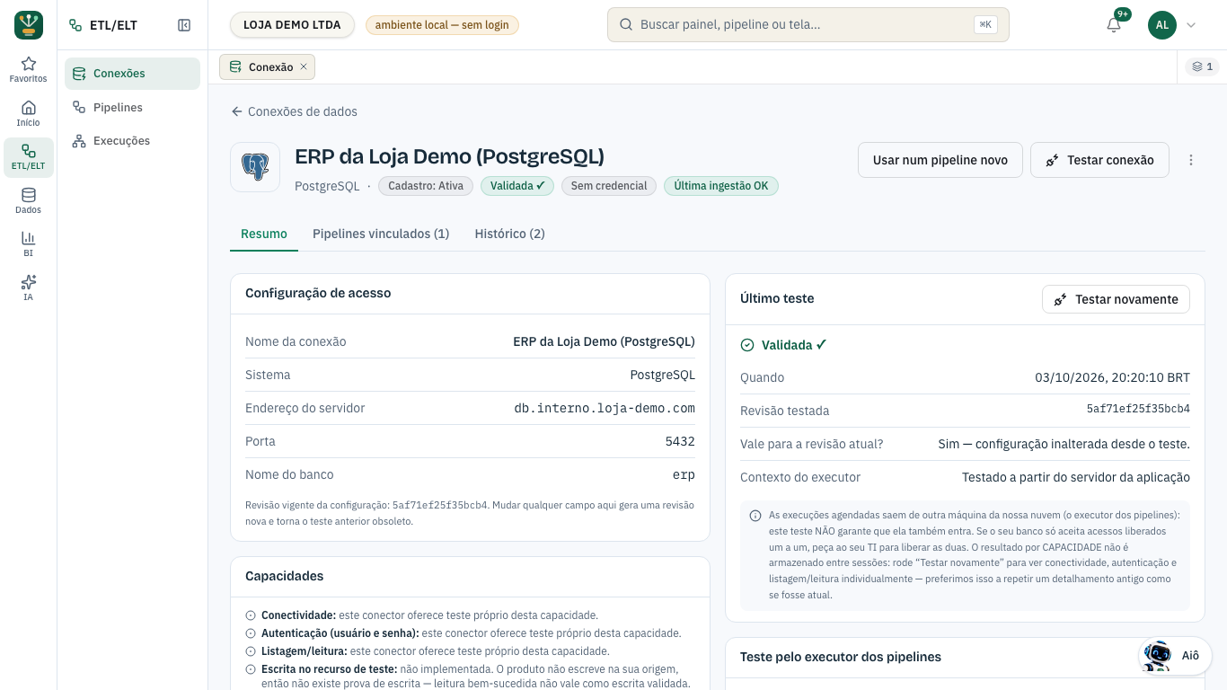Viewport: 1227px width, 690px height.
Task: Click the Última ingestão OK badge
Action: tap(721, 186)
